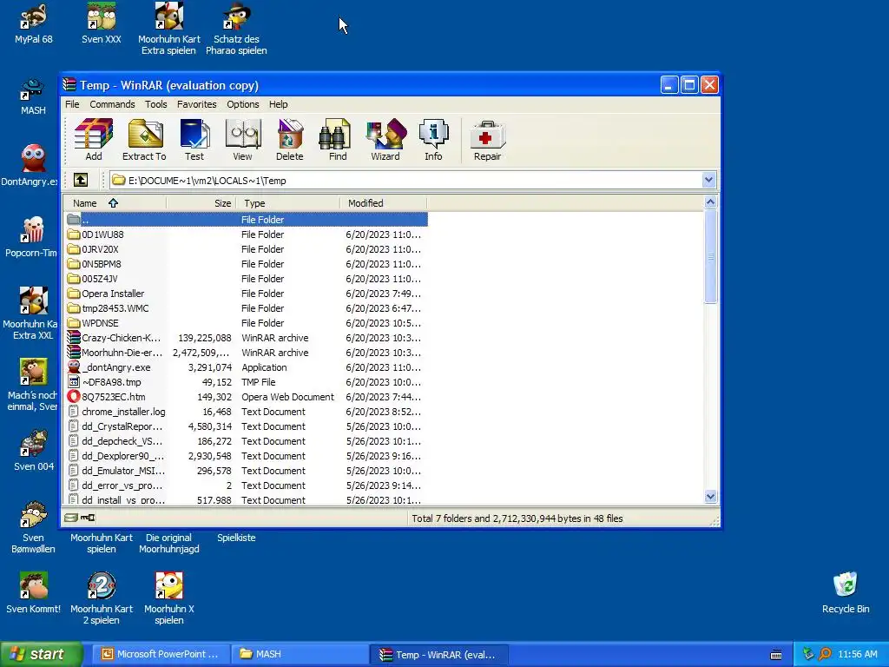Select Moorhuhn Kart 2 spielen icon

coord(102,598)
